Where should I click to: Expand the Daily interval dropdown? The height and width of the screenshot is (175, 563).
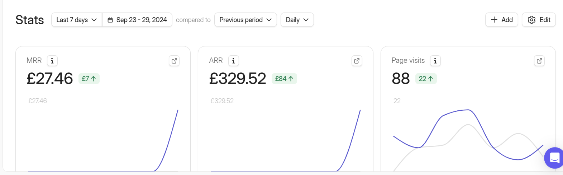[x=297, y=20]
